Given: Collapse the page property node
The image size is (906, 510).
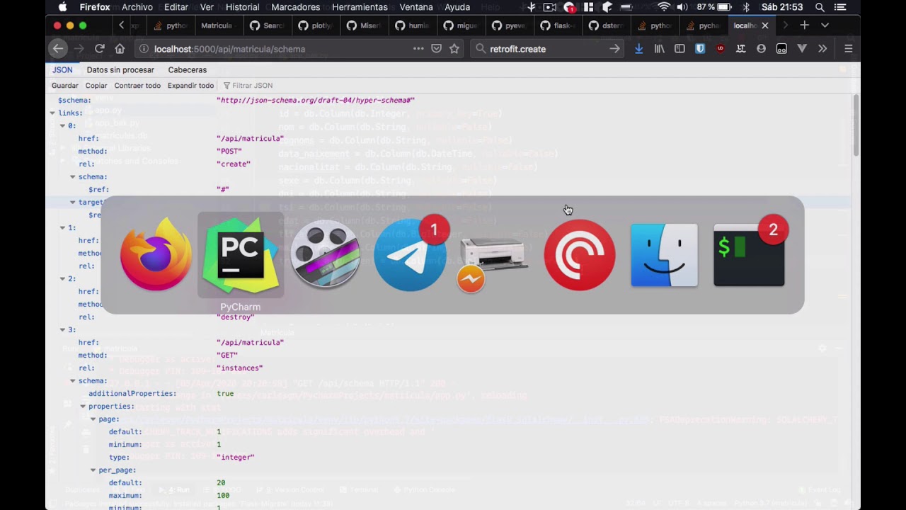Looking at the screenshot, I should tap(93, 419).
